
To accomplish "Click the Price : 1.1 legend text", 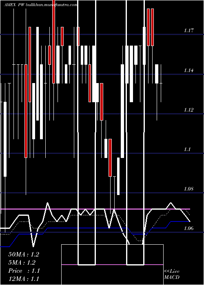I will 24,271.
